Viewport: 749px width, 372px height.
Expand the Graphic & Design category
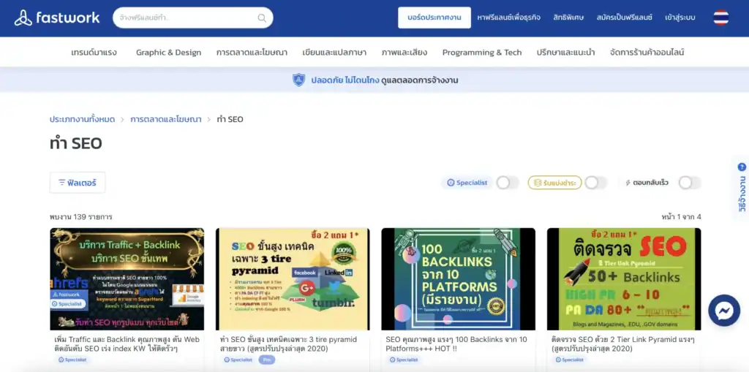(x=168, y=53)
